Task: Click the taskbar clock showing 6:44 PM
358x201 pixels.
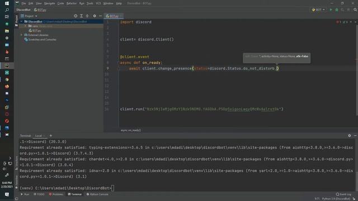Action: (7, 185)
